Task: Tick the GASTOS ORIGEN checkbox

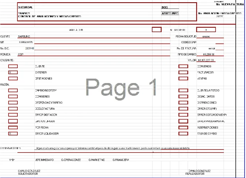Action: pos(13,121)
